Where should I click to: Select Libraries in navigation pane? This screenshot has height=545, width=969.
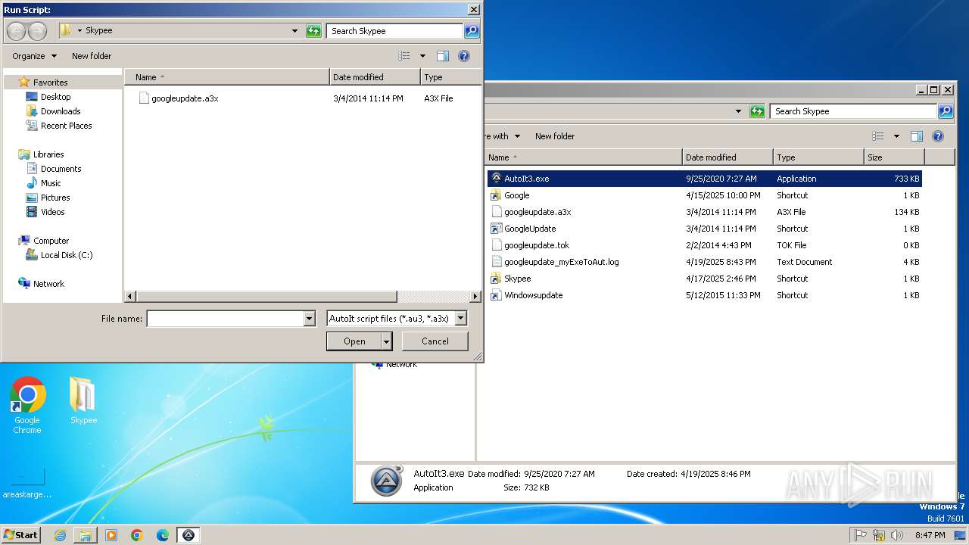48,154
